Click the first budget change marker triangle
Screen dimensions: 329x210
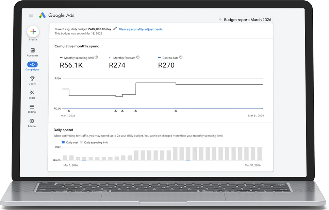[x=69, y=111]
